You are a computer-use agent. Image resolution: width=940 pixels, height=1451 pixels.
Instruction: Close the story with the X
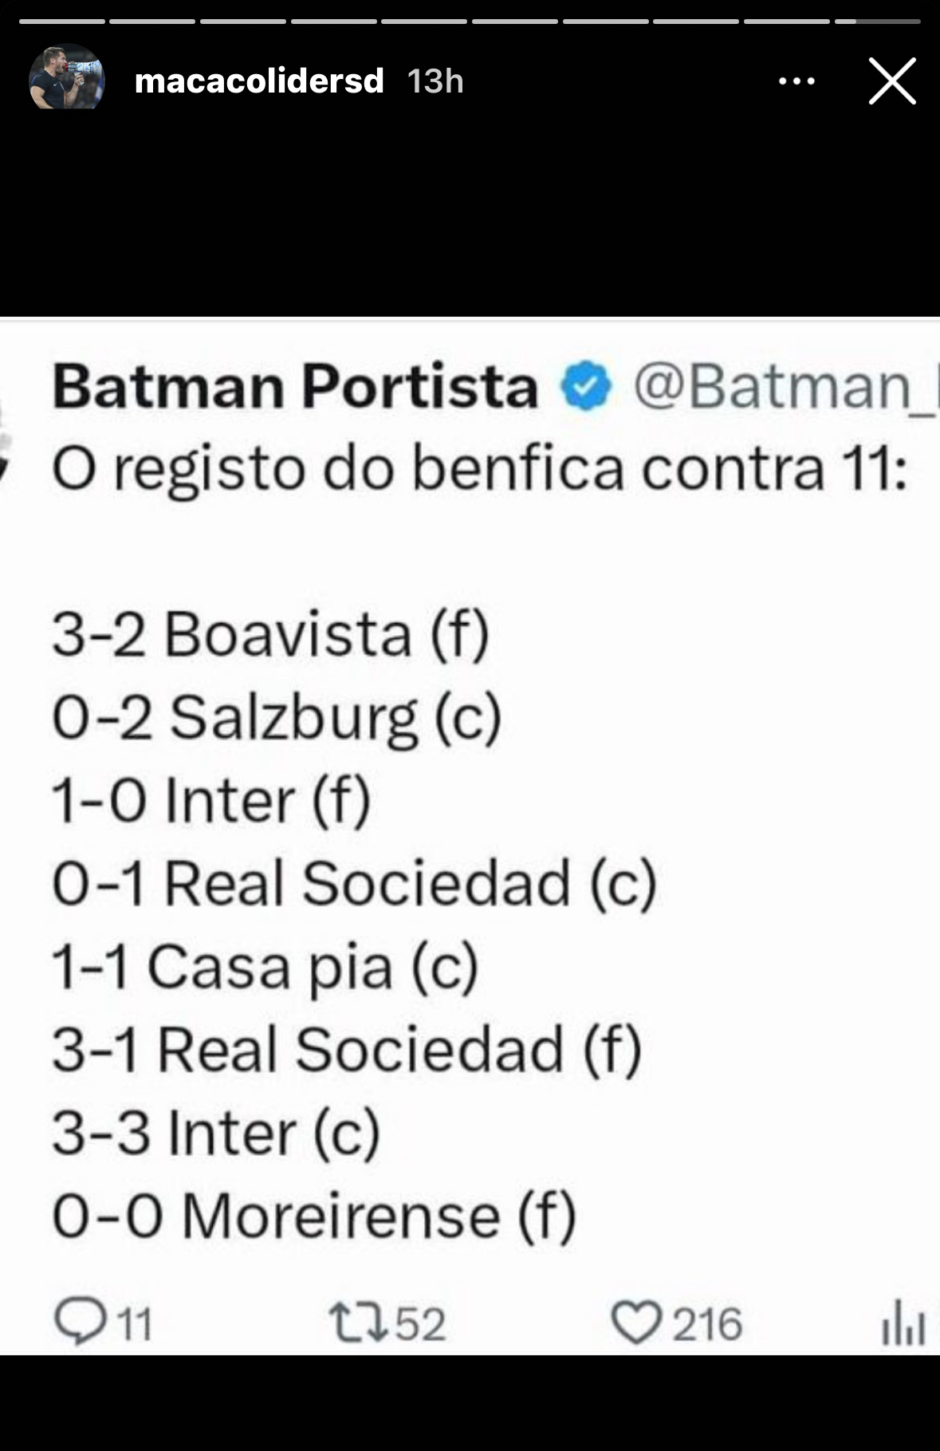[x=891, y=81]
